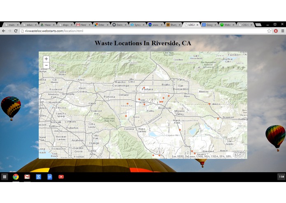Zoom out the map with minus button

(46, 65)
